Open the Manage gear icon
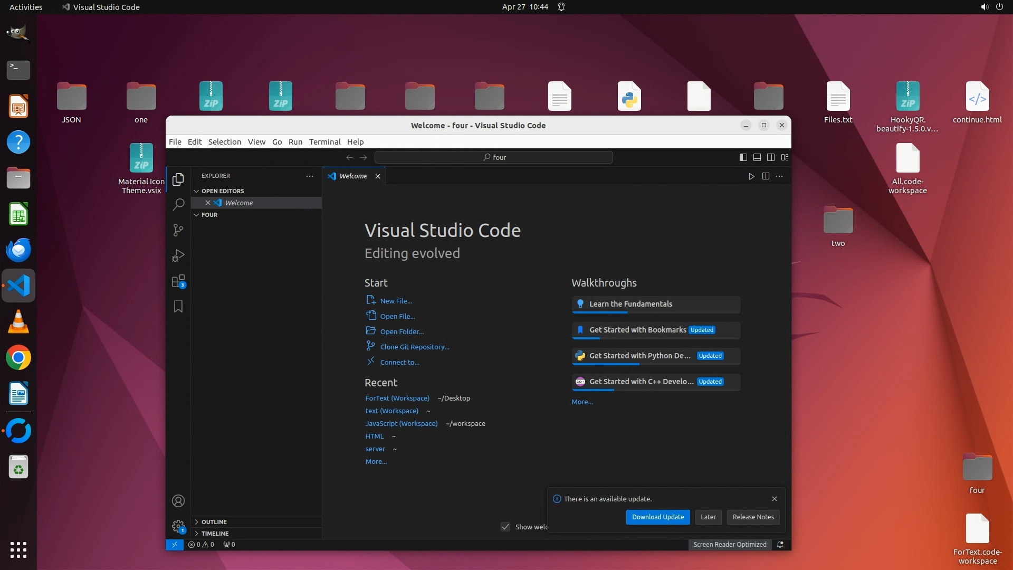Screen dimensions: 1013x570 point(178,526)
